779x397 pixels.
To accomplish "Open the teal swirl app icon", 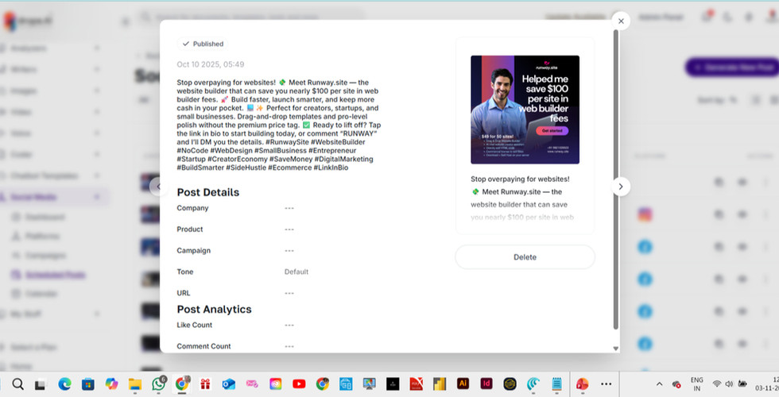I will pos(533,384).
